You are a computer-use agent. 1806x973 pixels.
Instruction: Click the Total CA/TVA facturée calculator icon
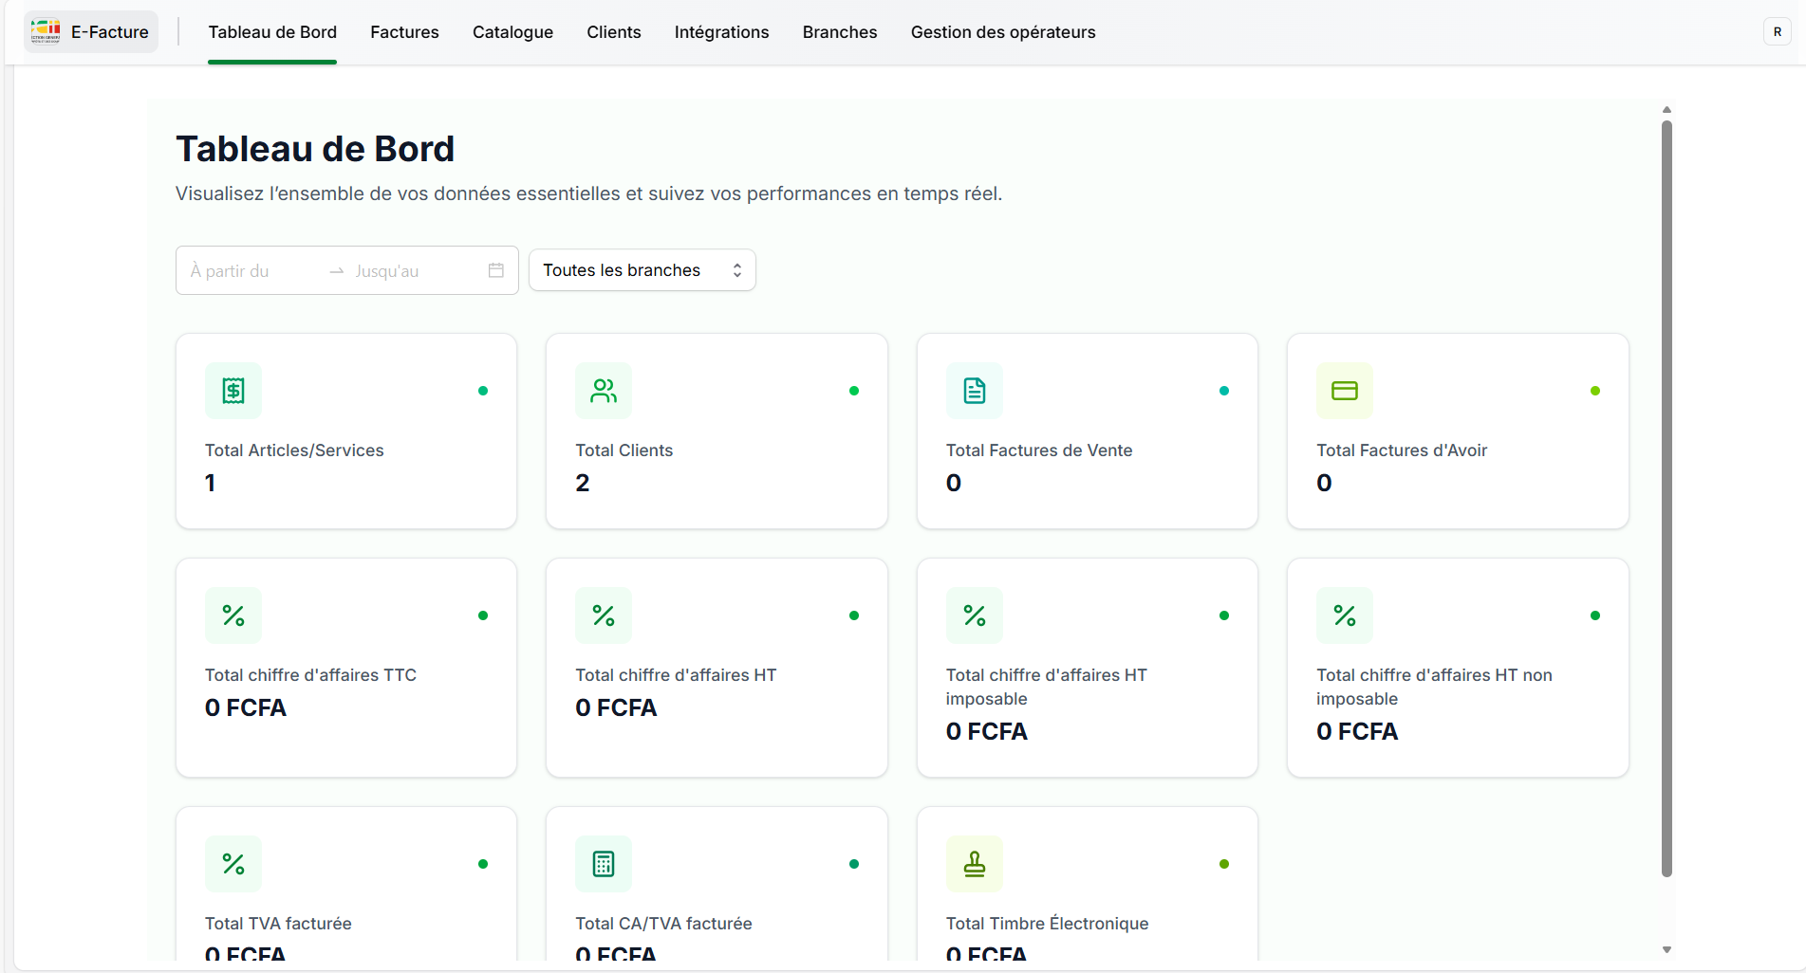coord(603,863)
